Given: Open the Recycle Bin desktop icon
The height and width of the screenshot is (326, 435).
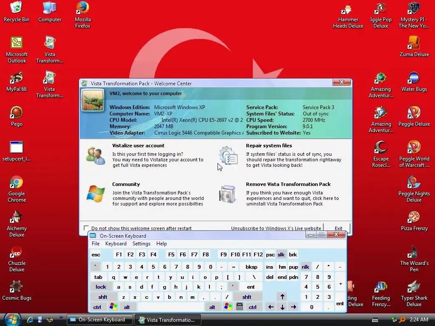Looking at the screenshot, I should point(17,11).
